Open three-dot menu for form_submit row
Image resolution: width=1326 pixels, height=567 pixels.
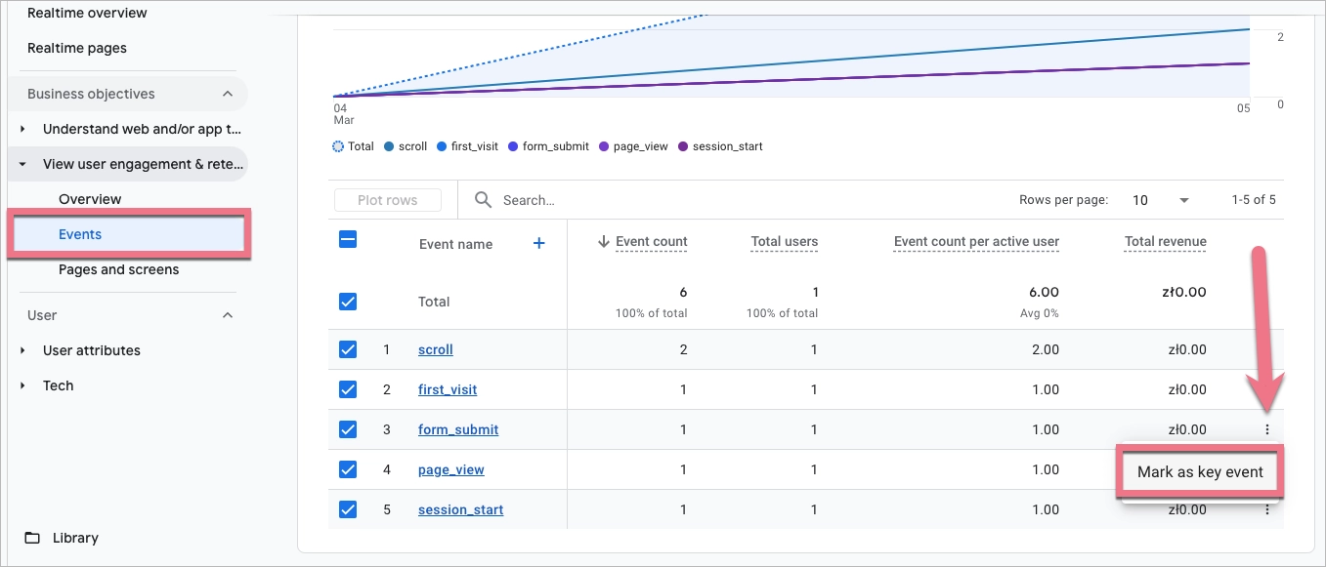coord(1267,429)
